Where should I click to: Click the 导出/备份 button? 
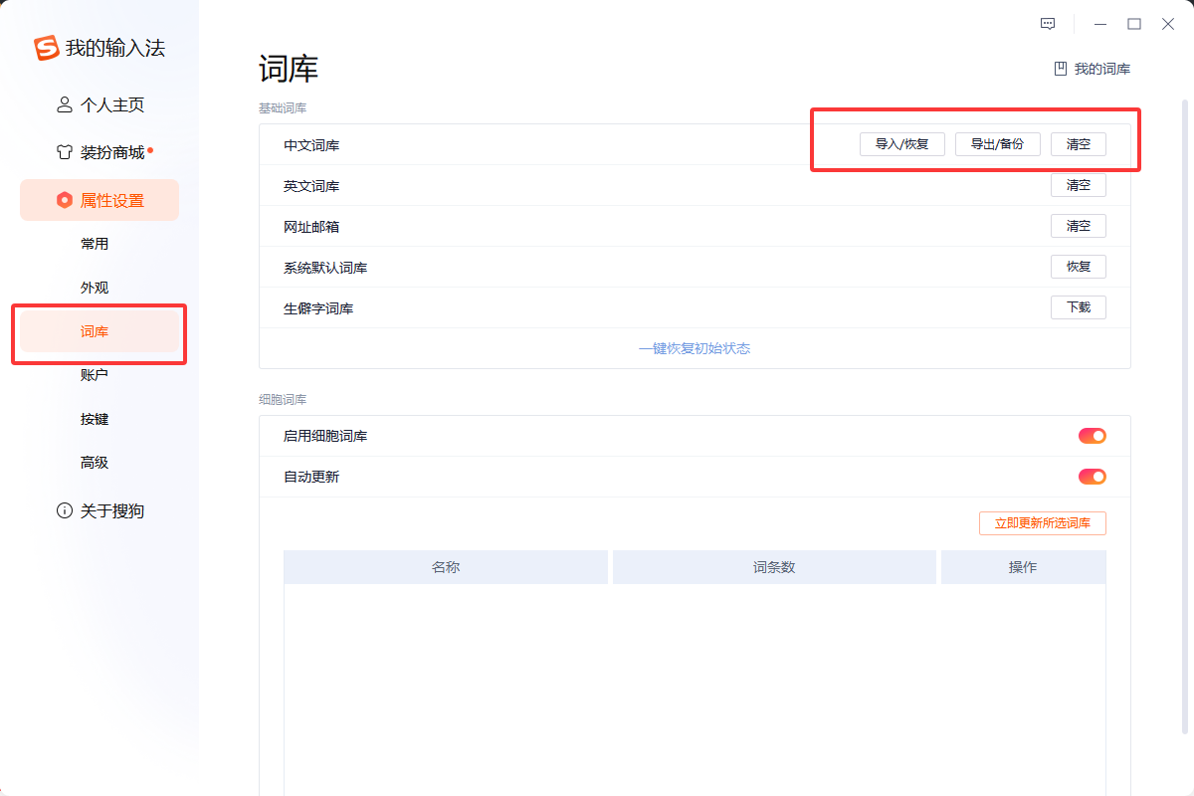coord(997,143)
